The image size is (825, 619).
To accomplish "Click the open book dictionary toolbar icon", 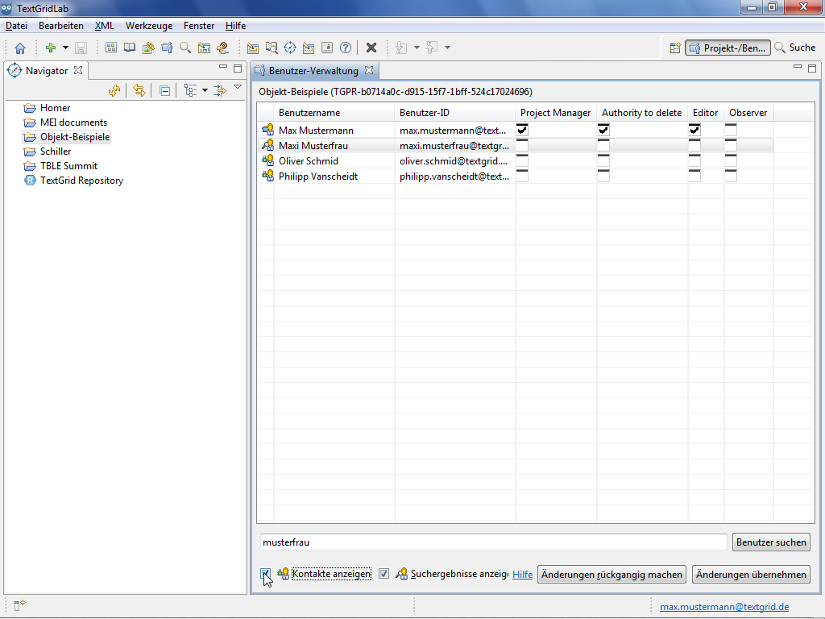I will [129, 48].
